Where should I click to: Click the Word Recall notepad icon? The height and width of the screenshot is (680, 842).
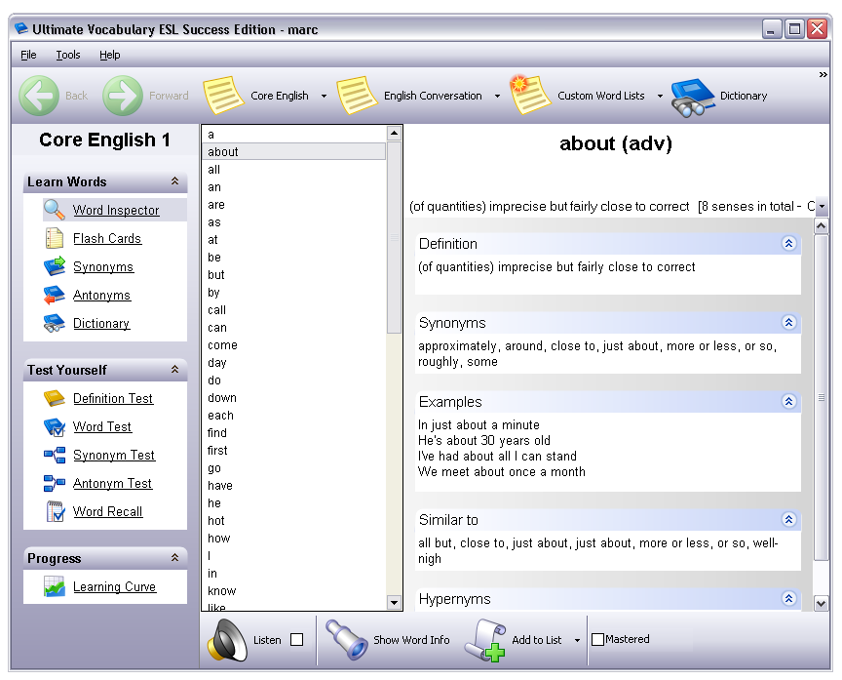56,511
